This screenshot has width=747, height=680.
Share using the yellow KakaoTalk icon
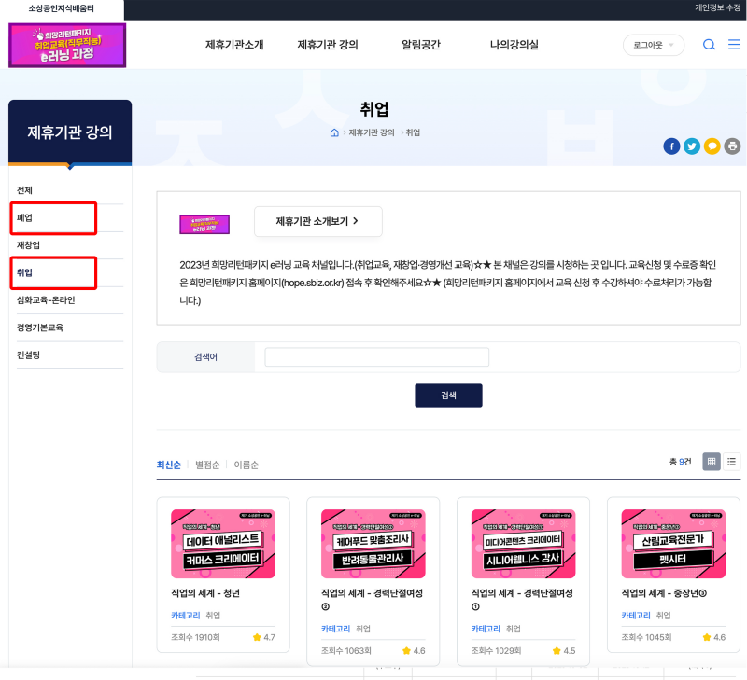(x=712, y=146)
